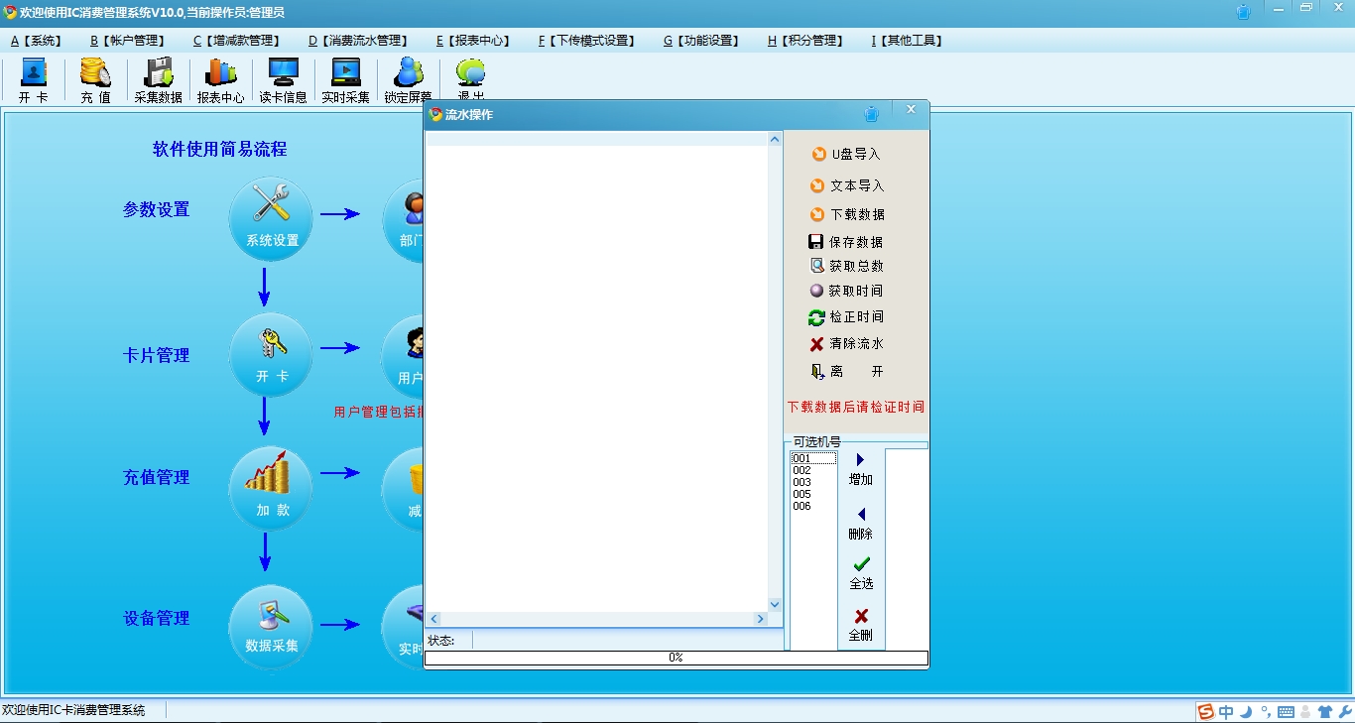Click the 加款 gold coins icon

tap(271, 487)
